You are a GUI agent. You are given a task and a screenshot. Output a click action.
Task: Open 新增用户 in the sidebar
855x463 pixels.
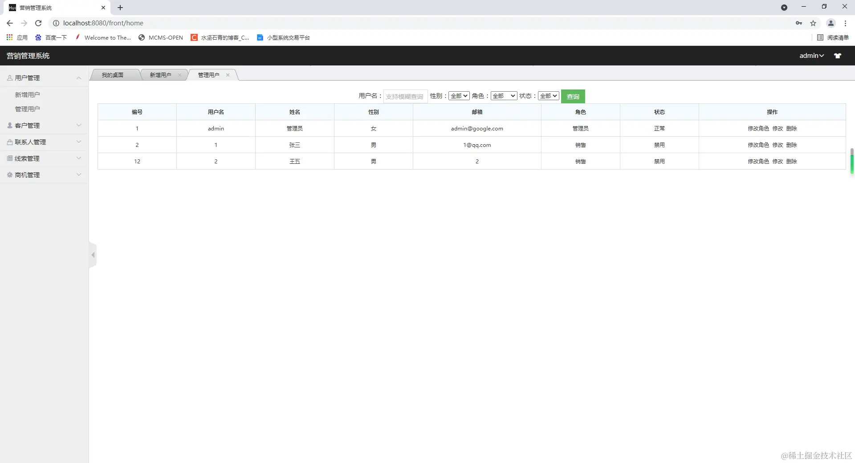click(28, 95)
